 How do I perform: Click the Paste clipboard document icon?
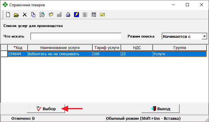pyautogui.click(x=42, y=15)
